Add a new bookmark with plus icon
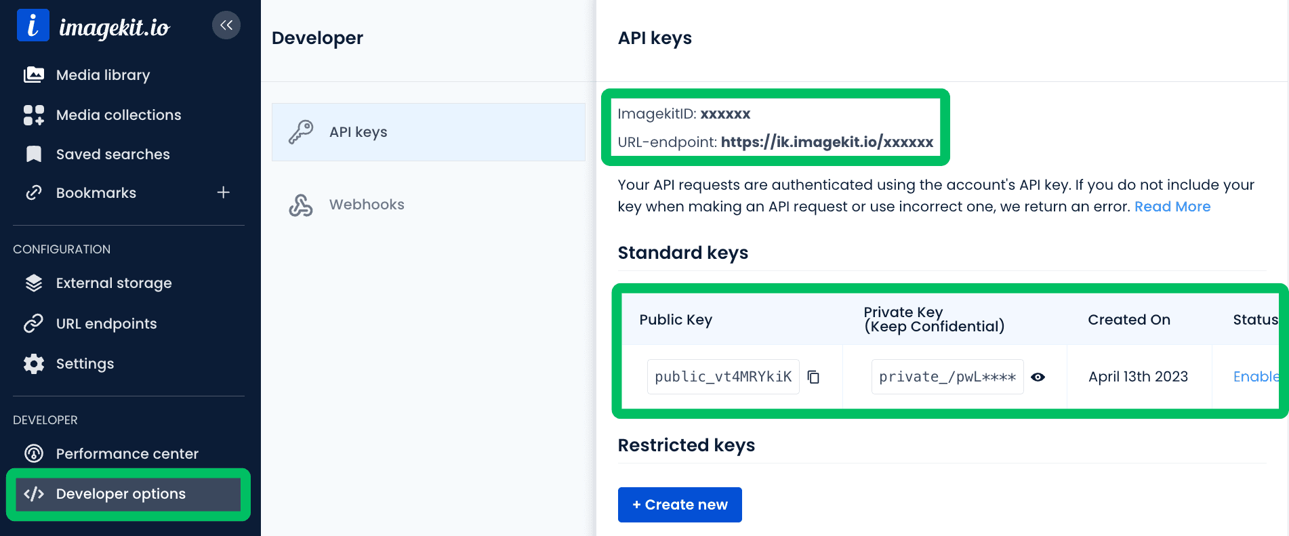 tap(223, 193)
